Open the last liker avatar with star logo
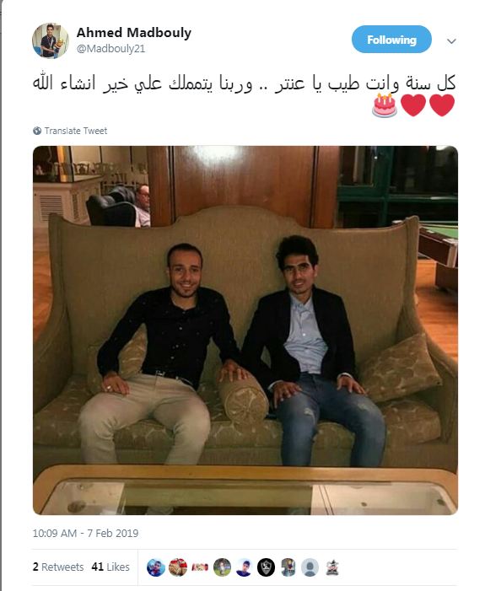 pyautogui.click(x=331, y=567)
